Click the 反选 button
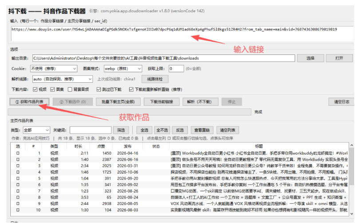The width and height of the screenshot is (359, 224). tap(180, 130)
